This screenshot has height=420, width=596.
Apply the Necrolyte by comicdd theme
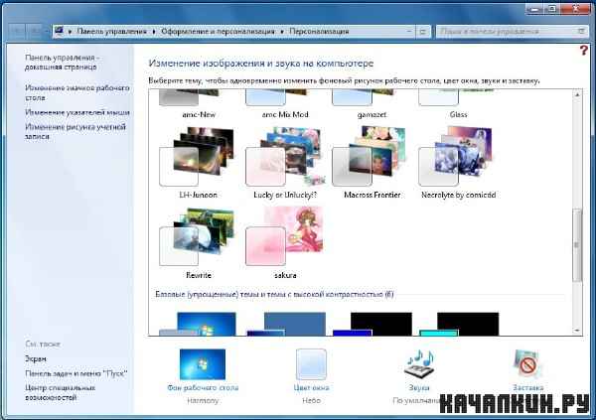click(x=456, y=157)
